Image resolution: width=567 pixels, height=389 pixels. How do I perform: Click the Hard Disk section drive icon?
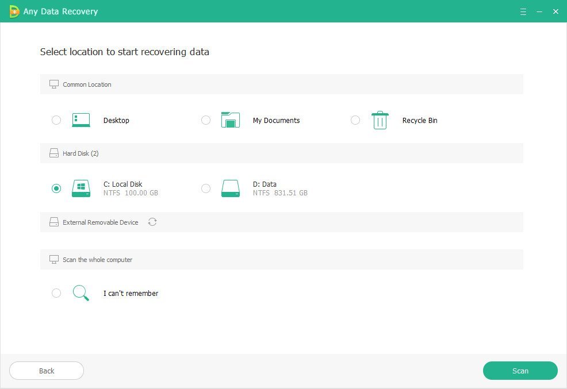54,153
